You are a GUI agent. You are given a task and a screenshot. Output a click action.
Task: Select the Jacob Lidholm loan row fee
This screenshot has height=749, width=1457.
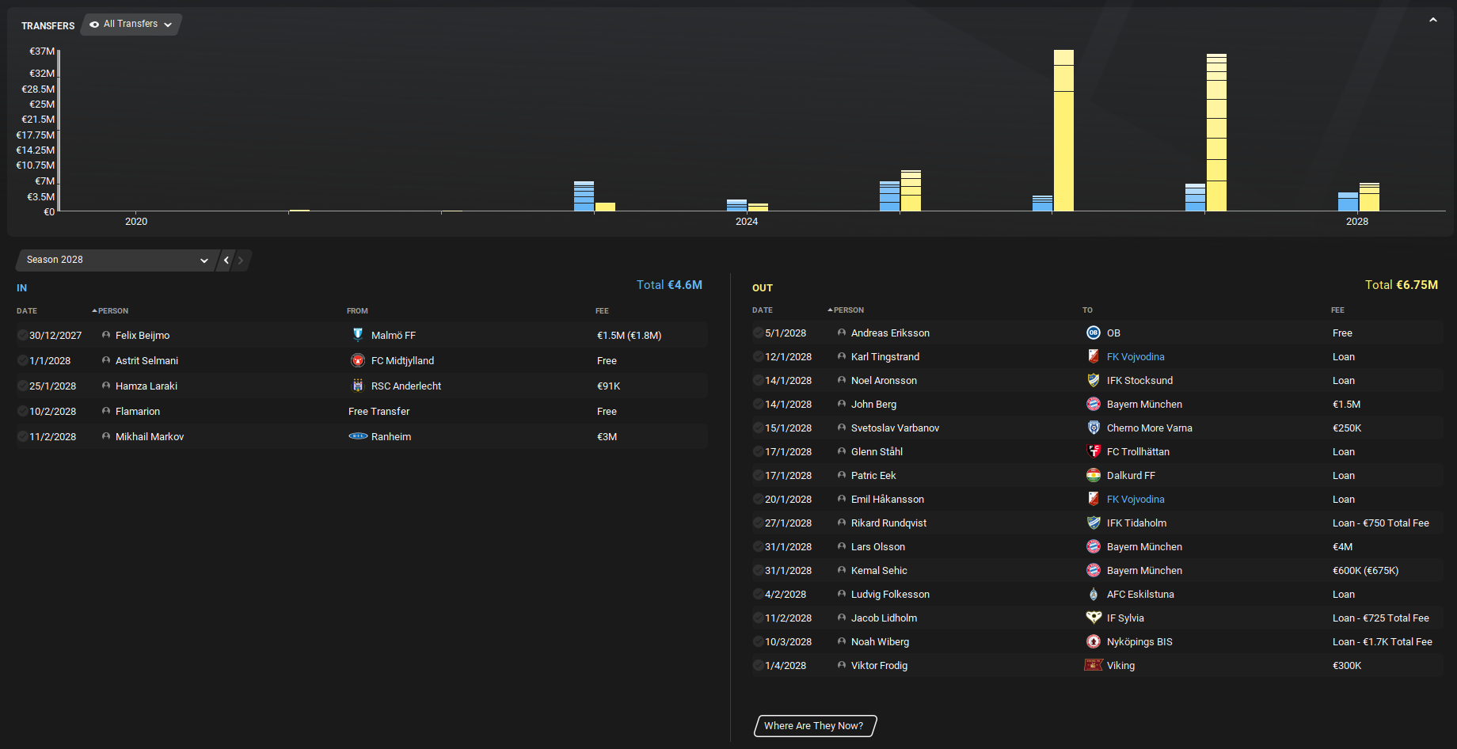click(x=1380, y=618)
